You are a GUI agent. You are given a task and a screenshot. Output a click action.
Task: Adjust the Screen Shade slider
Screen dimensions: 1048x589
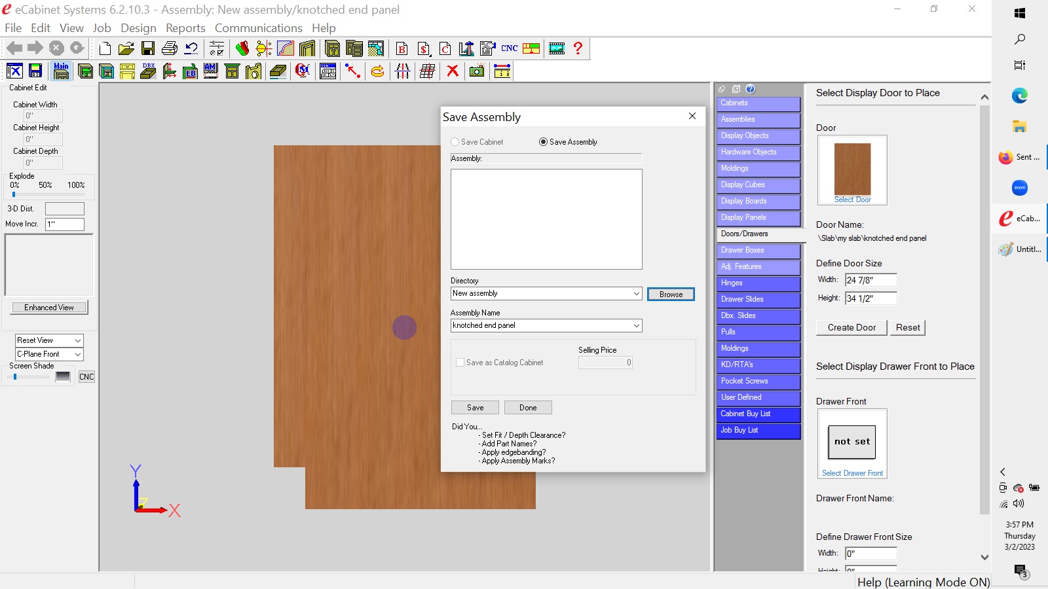(15, 377)
